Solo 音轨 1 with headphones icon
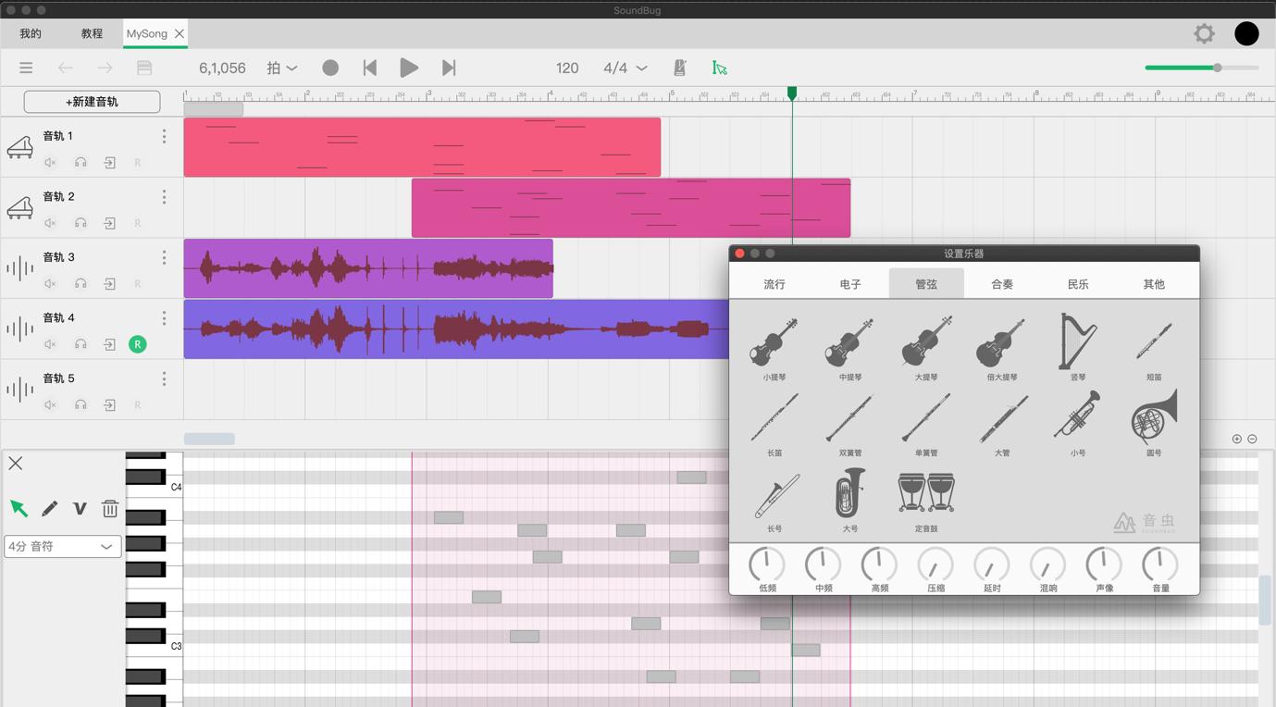 point(81,163)
